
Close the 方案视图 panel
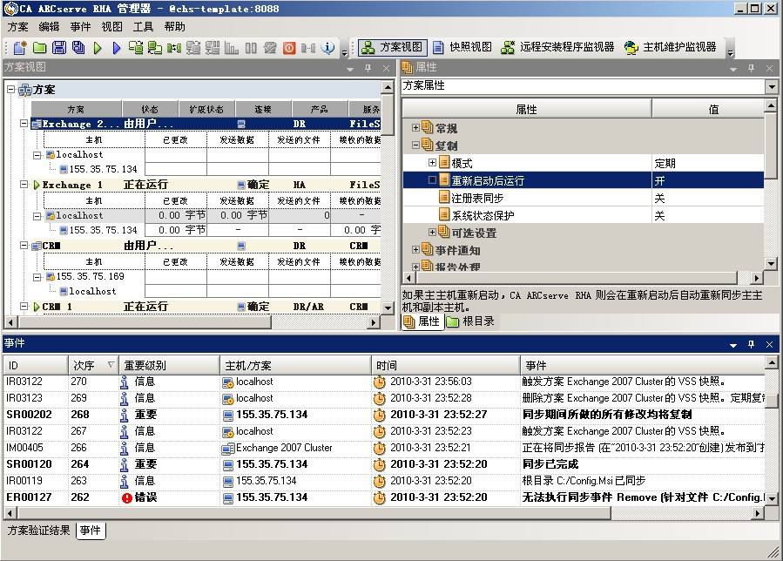pyautogui.click(x=386, y=68)
